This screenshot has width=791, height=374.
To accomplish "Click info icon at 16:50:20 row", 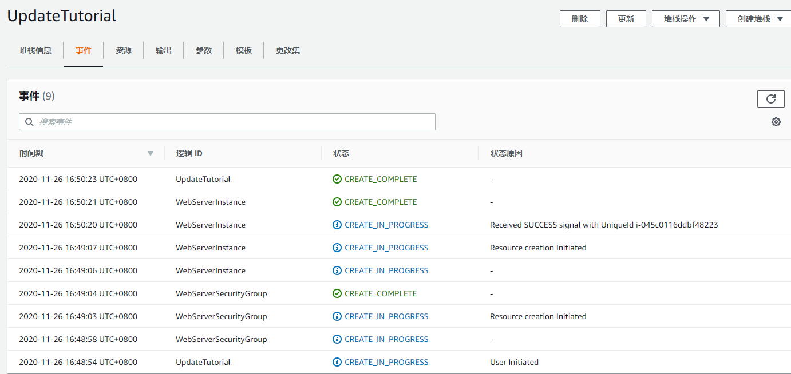I will point(337,225).
